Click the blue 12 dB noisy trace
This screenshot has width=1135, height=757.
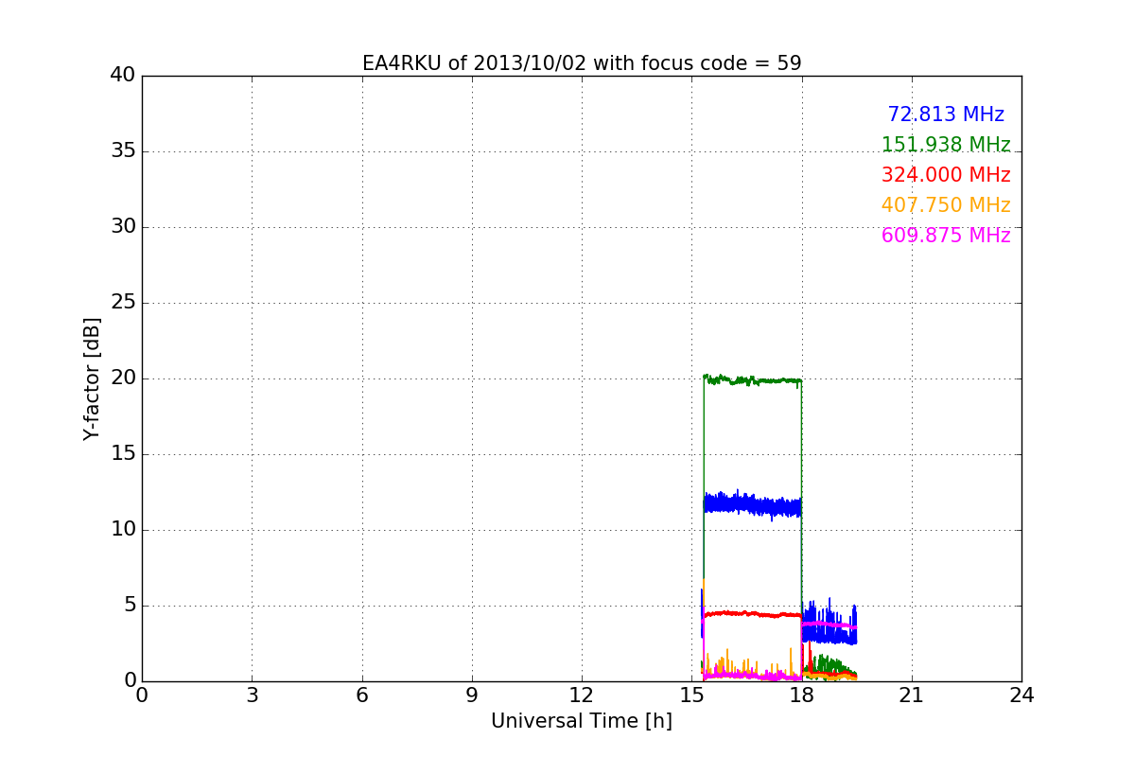(752, 504)
